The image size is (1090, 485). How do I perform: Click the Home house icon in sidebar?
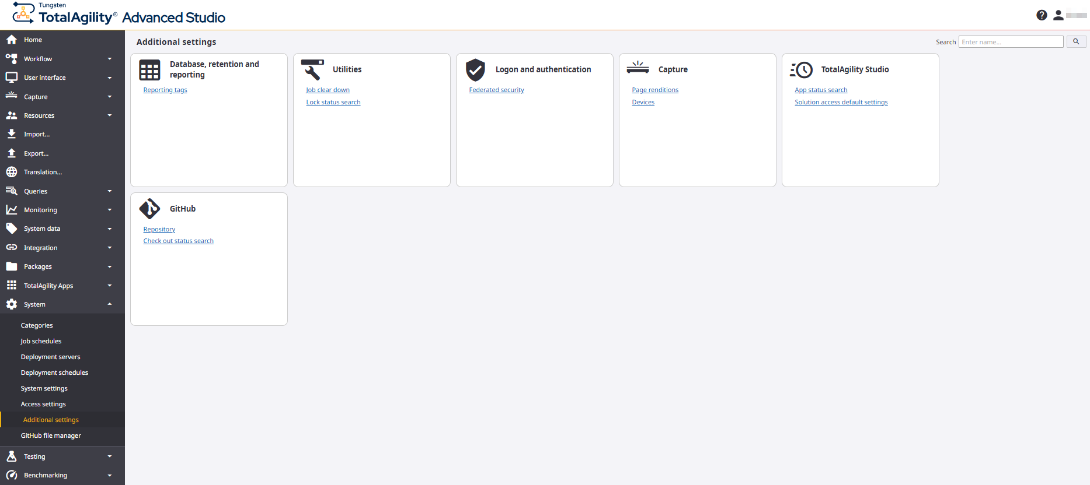click(12, 40)
